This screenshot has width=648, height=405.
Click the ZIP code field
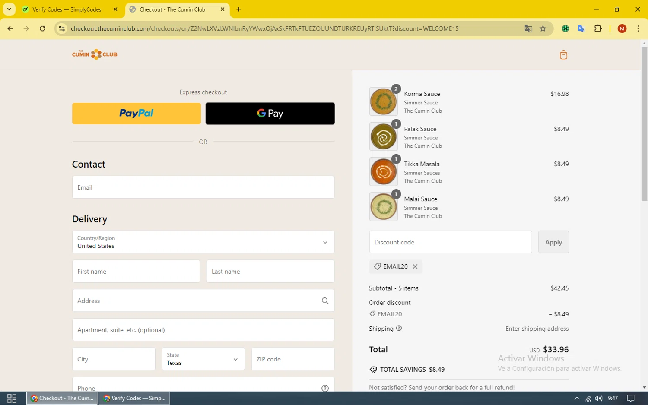pyautogui.click(x=293, y=359)
